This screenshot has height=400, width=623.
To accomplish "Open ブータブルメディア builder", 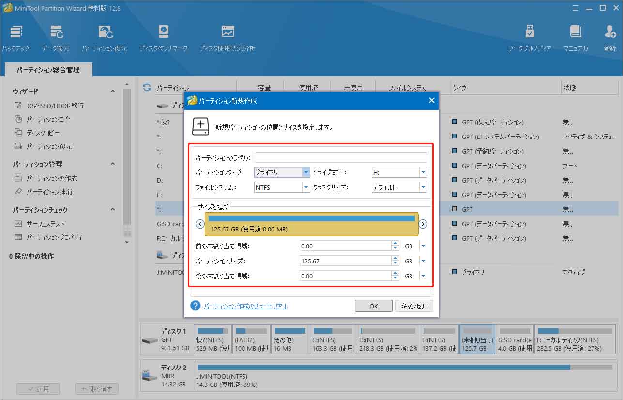I will tap(530, 39).
